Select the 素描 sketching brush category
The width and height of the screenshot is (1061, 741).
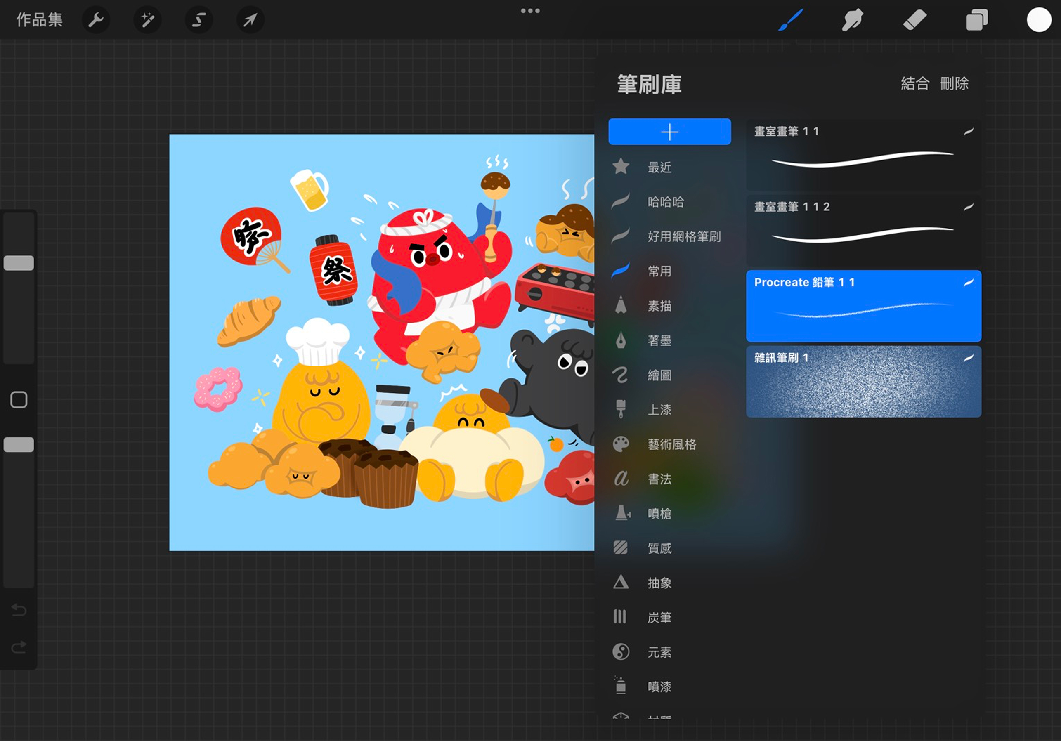point(659,305)
